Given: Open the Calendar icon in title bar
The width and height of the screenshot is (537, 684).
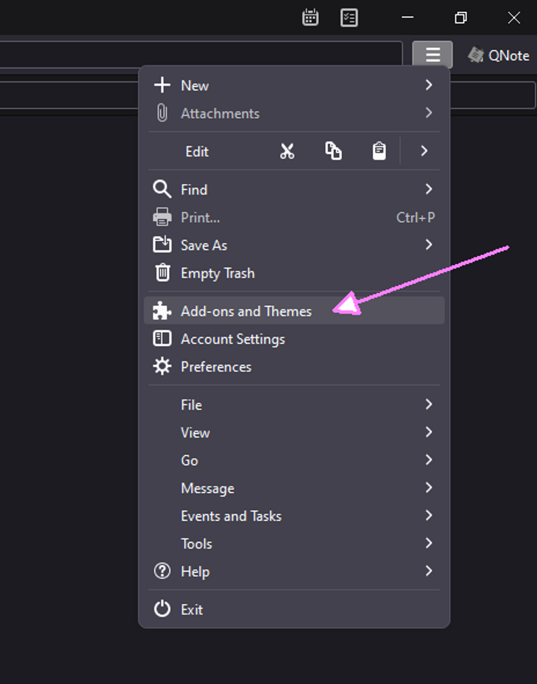Looking at the screenshot, I should point(310,18).
